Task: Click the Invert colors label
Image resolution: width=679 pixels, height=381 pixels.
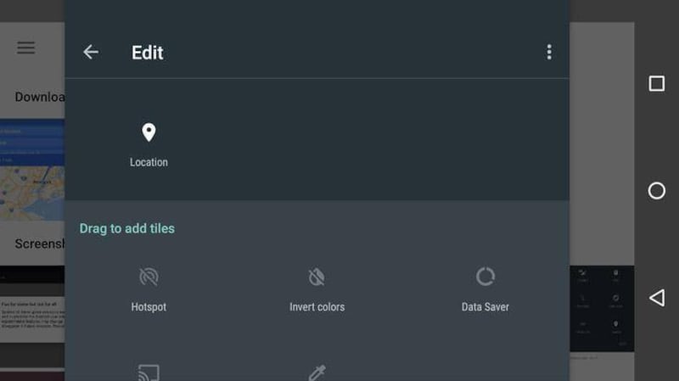Action: click(x=317, y=307)
